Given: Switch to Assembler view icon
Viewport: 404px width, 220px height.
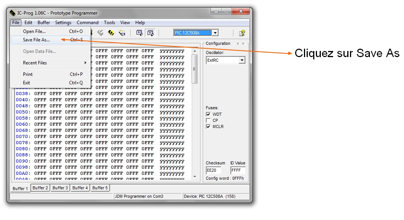Looking at the screenshot, I should click(x=140, y=33).
